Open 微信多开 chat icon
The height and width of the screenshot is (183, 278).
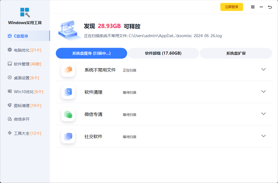click(9, 119)
